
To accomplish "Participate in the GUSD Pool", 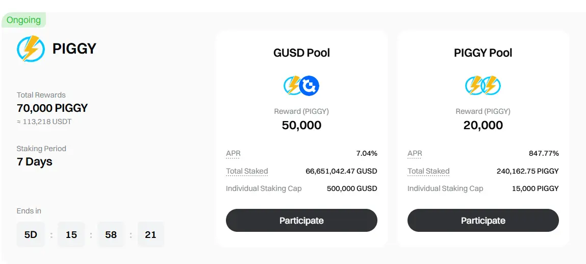I will [x=301, y=221].
